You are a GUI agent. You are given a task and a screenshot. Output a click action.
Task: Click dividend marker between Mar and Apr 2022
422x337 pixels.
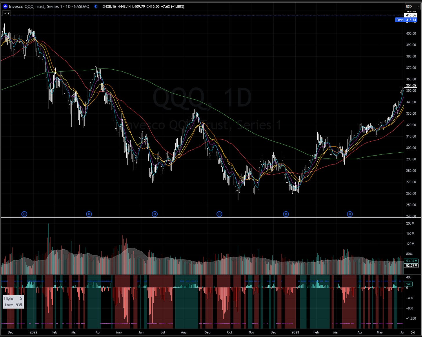(x=89, y=214)
